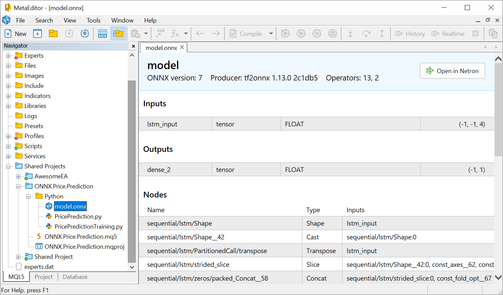Expand the Experts tree node
Viewport: 503px width, 295px height.
(x=8, y=55)
